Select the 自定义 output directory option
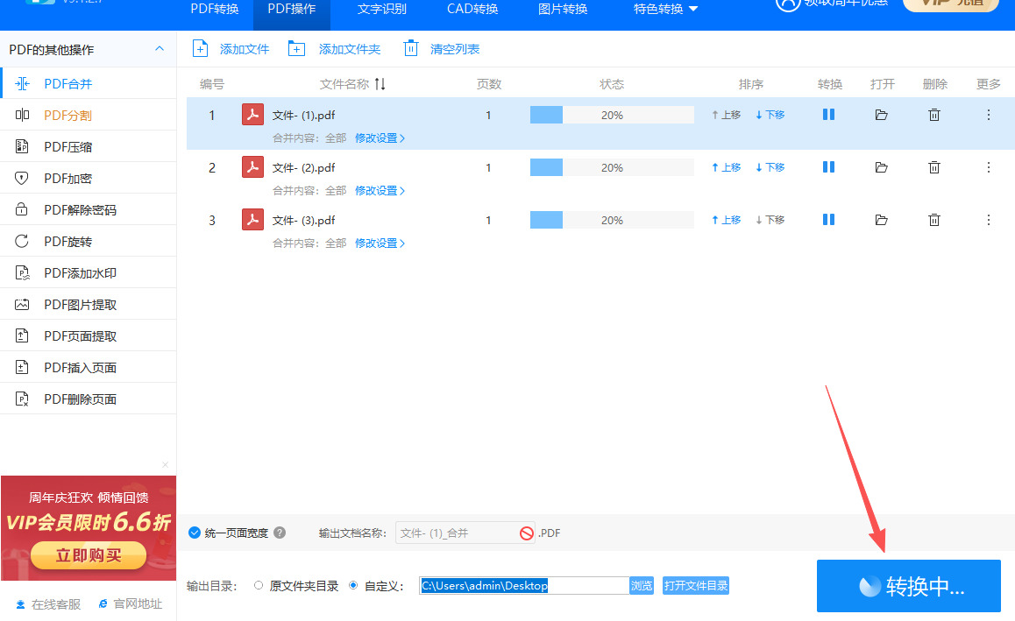Screen dimensions: 1015x621 pos(353,585)
